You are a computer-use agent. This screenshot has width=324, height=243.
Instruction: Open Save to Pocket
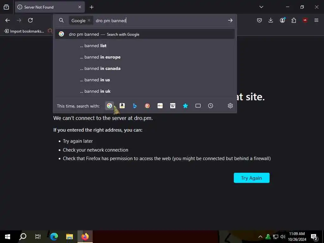pos(259,20)
